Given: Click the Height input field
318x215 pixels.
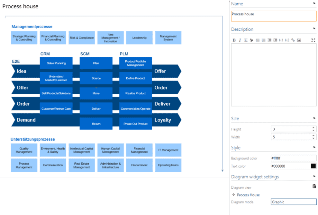Looking at the screenshot, I should coord(294,129).
